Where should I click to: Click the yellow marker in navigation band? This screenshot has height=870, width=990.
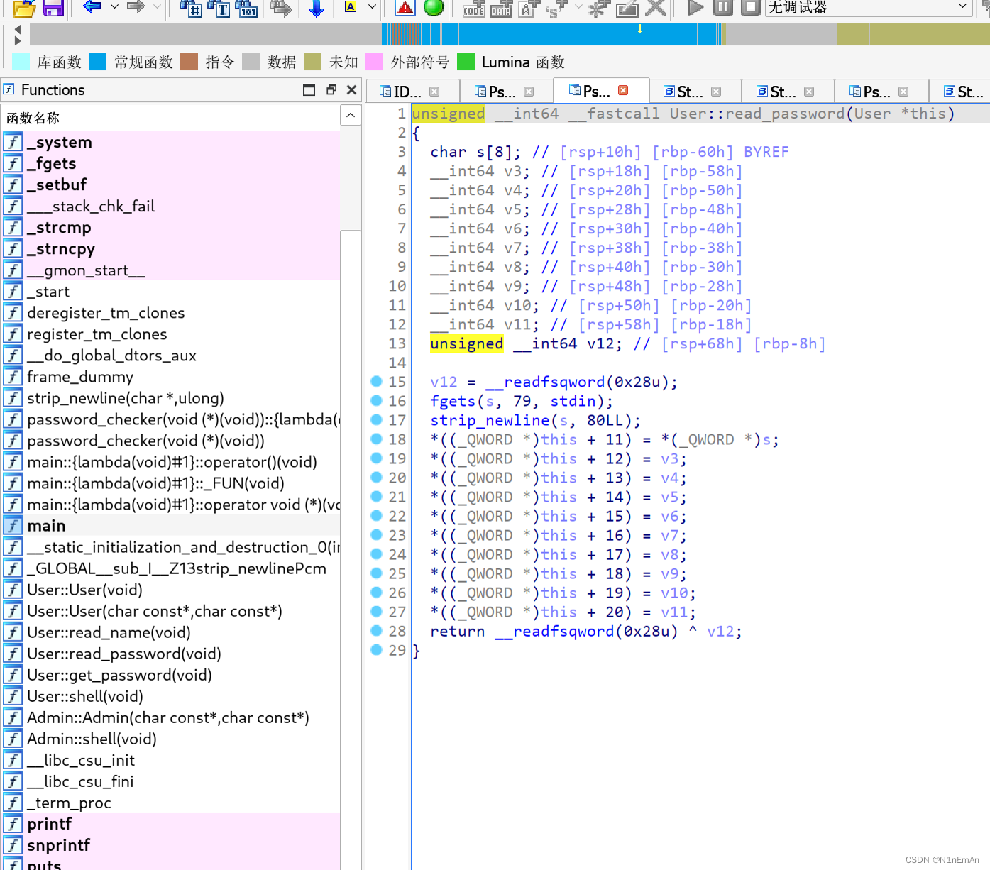coord(640,28)
